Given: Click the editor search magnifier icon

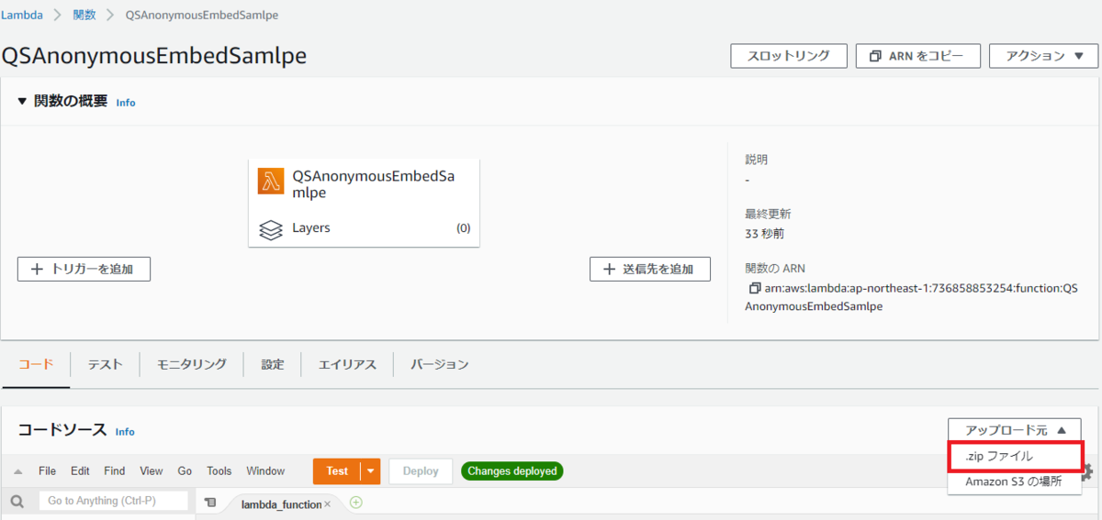Looking at the screenshot, I should pos(17,502).
